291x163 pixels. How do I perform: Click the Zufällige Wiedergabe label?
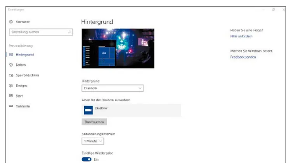tap(97, 153)
